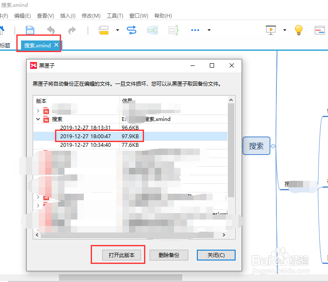Click horizontal scroll right arrow in list
This screenshot has width=328, height=282.
pyautogui.click(x=224, y=235)
